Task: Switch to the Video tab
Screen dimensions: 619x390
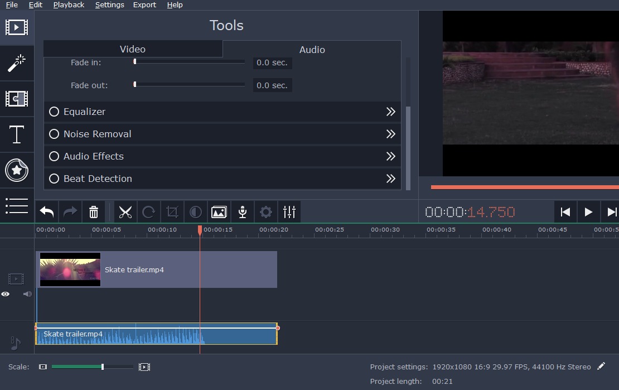Action: point(132,49)
